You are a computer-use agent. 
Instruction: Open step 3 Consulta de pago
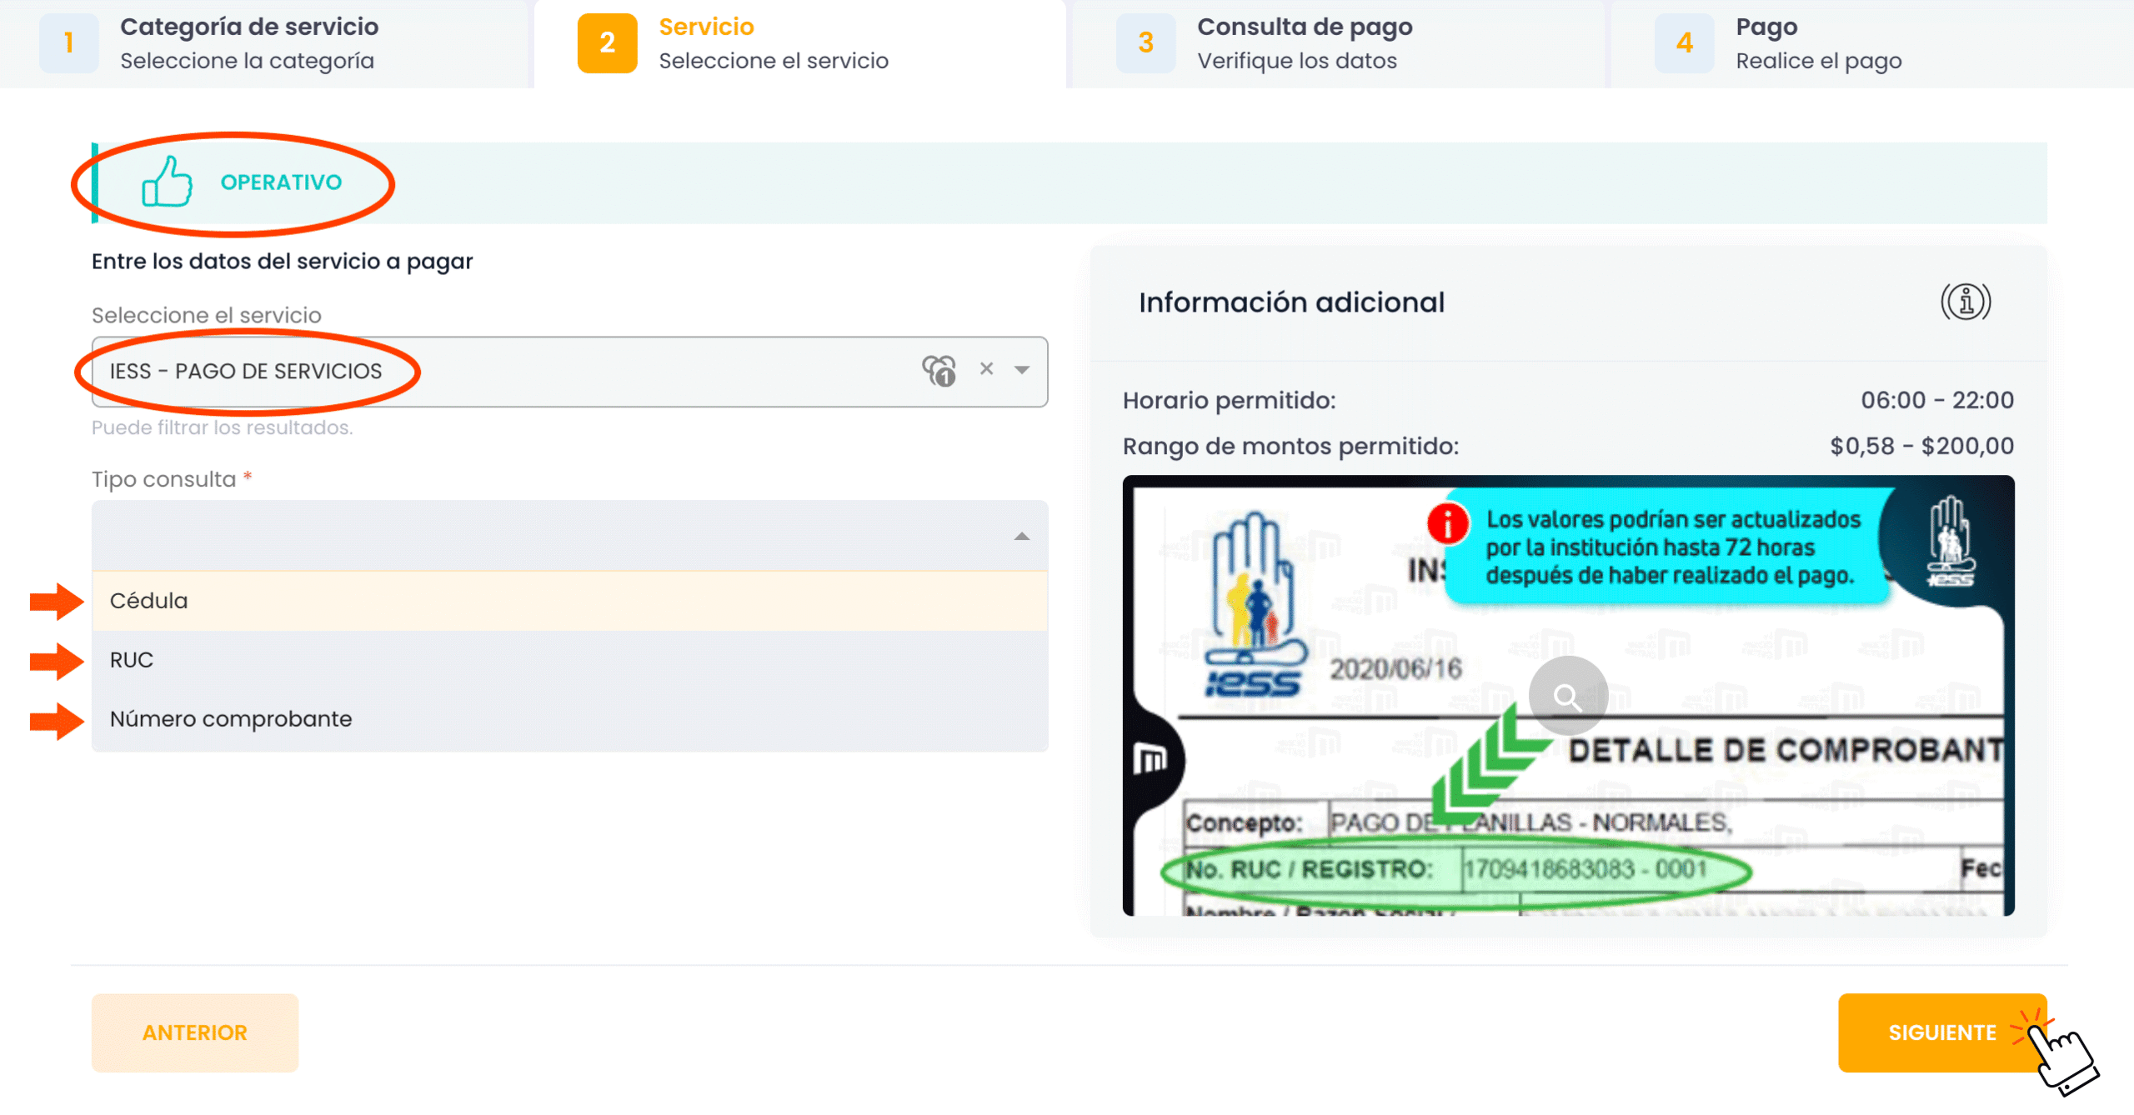(x=1337, y=43)
